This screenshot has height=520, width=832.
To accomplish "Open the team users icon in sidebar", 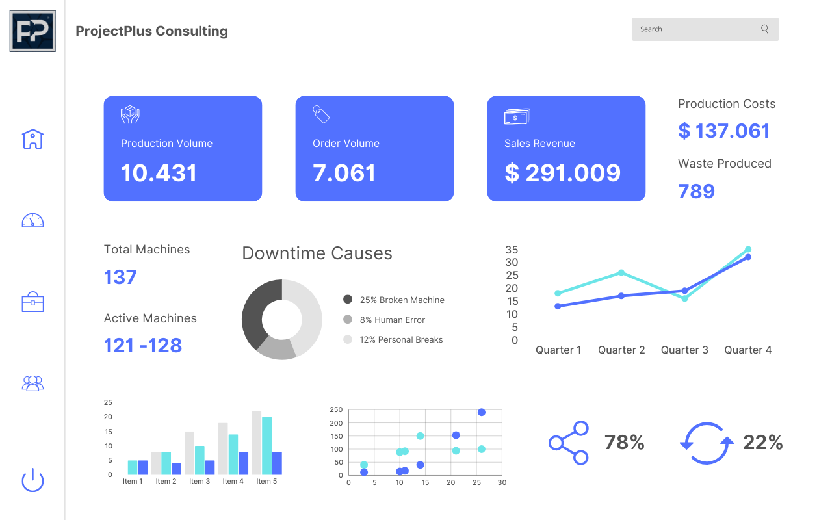I will 32,383.
